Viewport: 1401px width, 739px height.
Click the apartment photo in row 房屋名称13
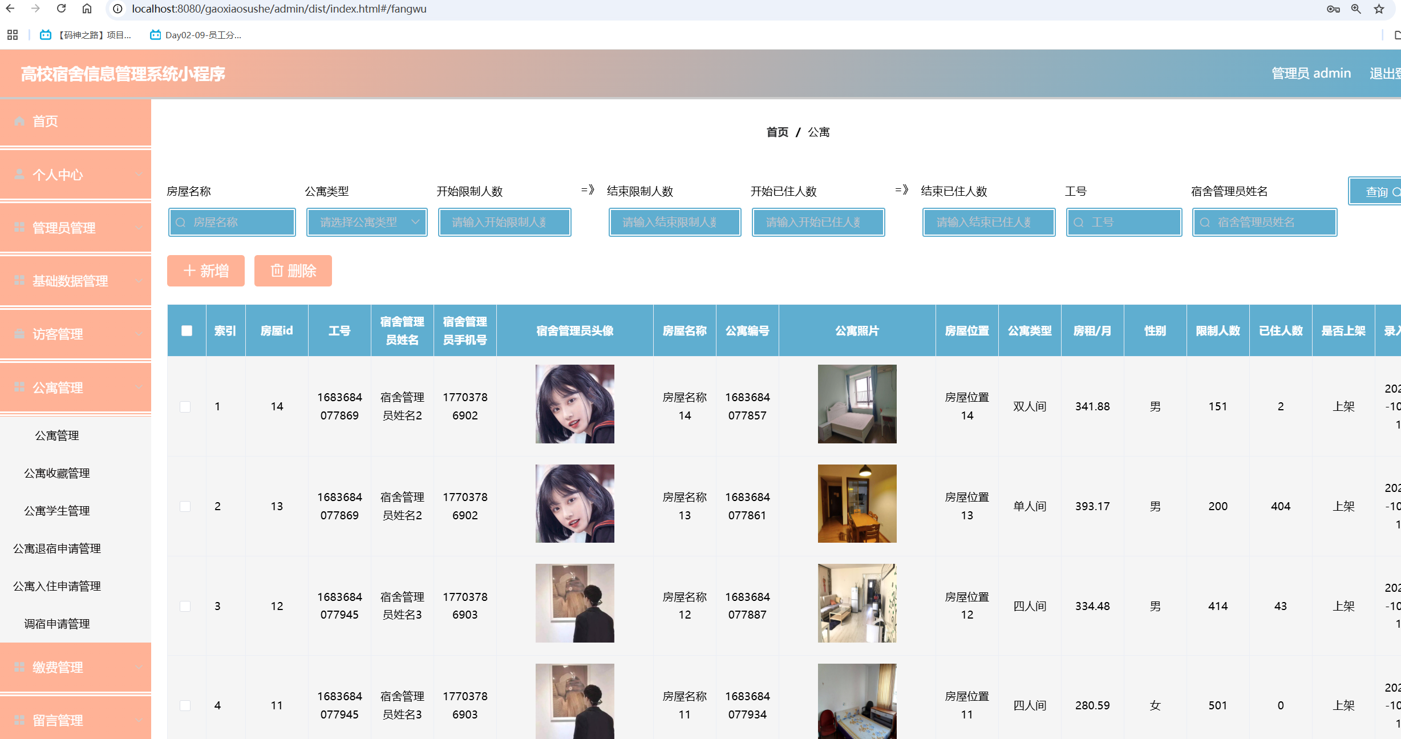pyautogui.click(x=857, y=504)
